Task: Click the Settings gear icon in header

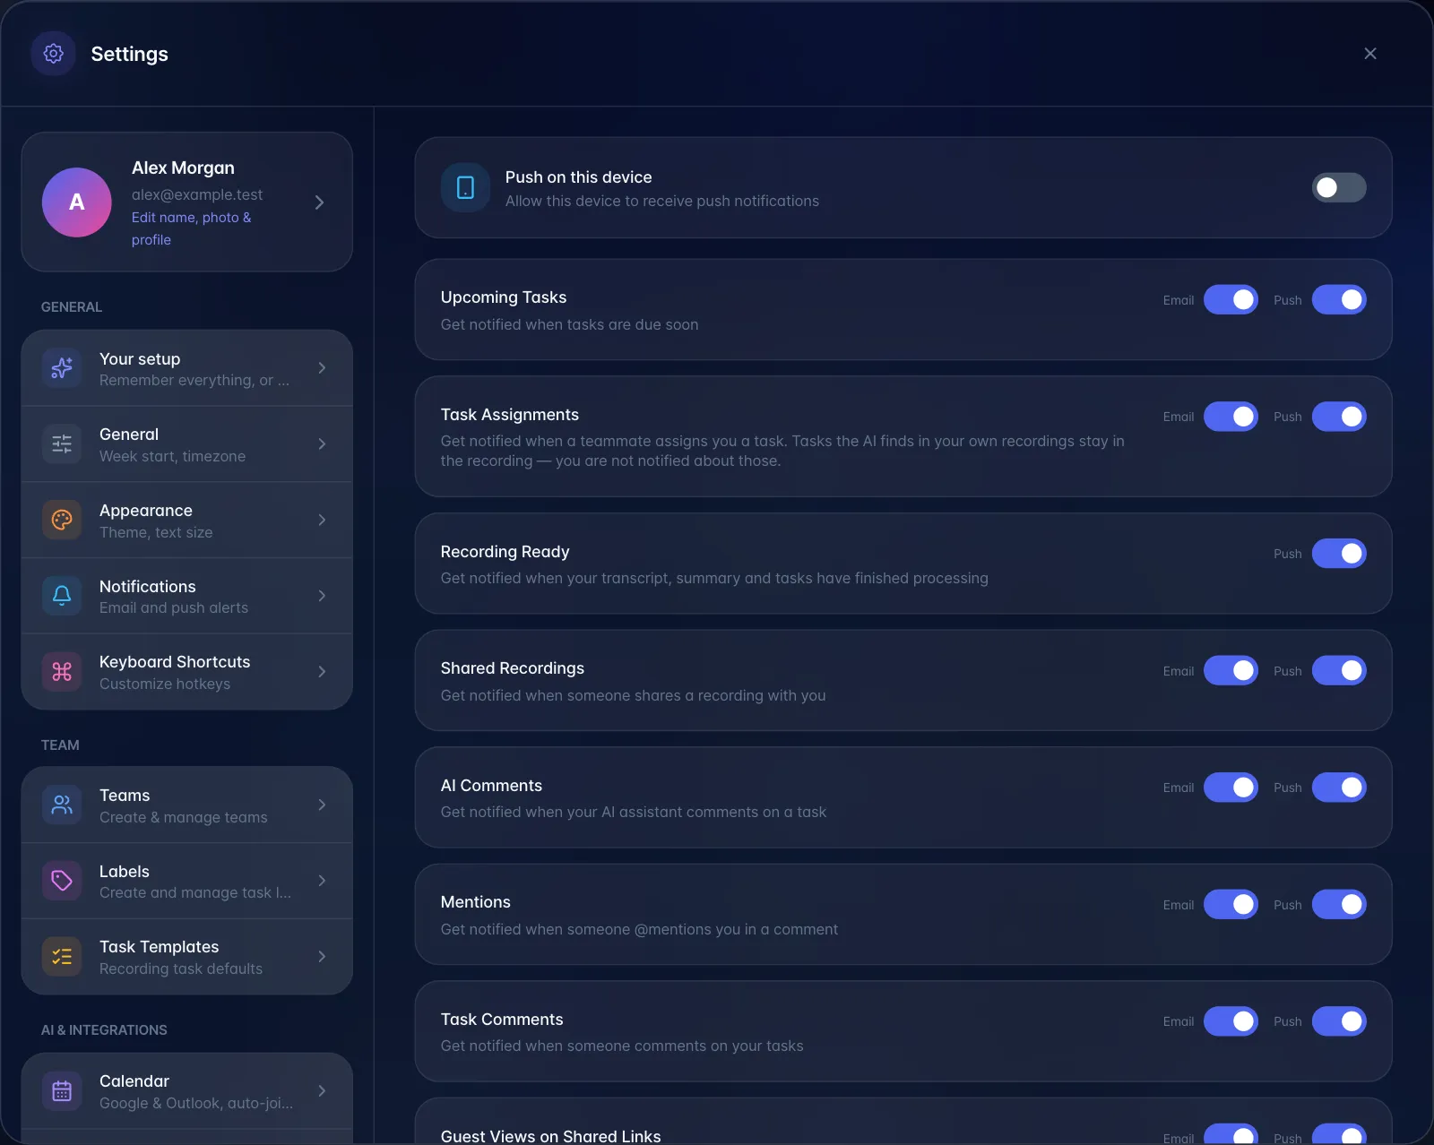Action: point(54,54)
